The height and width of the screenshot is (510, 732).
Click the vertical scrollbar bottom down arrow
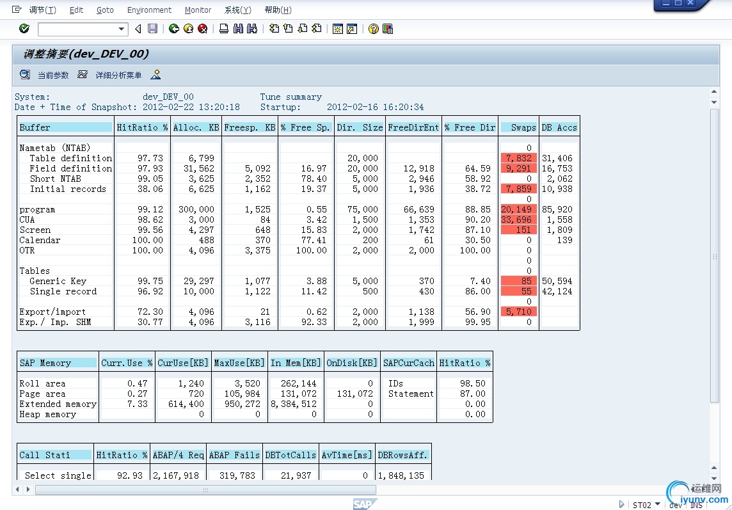pyautogui.click(x=714, y=478)
